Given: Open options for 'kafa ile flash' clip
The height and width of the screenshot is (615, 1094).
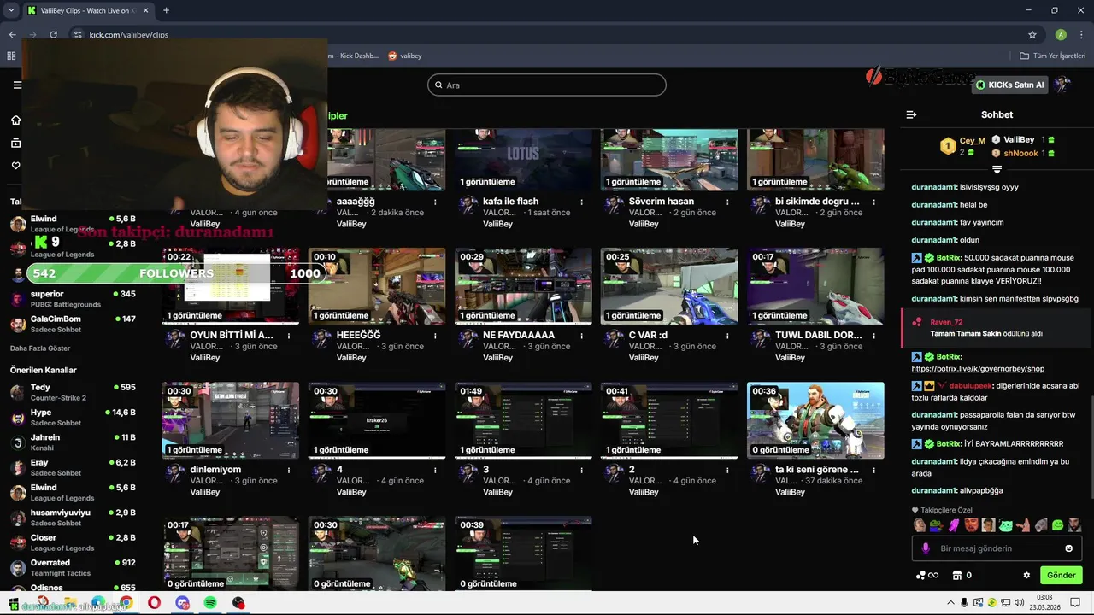Looking at the screenshot, I should 581,202.
